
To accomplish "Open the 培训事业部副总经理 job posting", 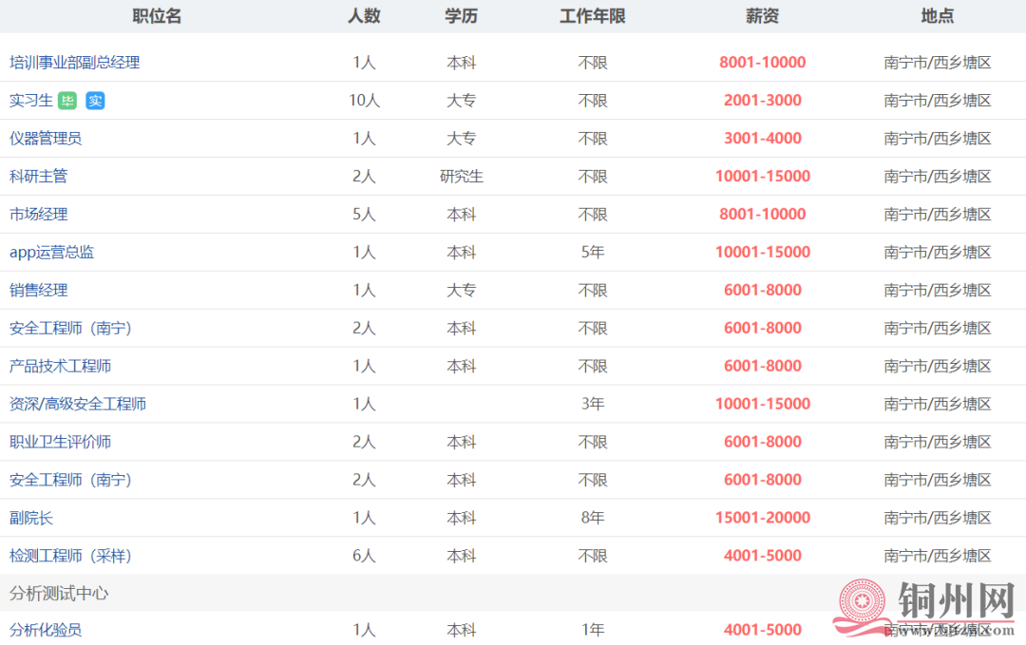I will click(74, 63).
